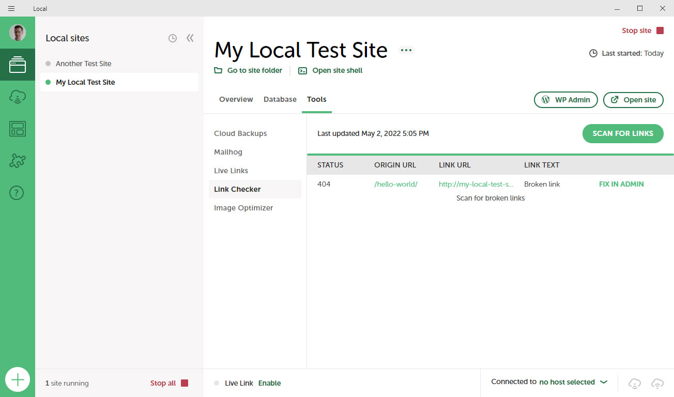Click the 404 status cell
Image resolution: width=674 pixels, height=397 pixels.
pos(324,184)
